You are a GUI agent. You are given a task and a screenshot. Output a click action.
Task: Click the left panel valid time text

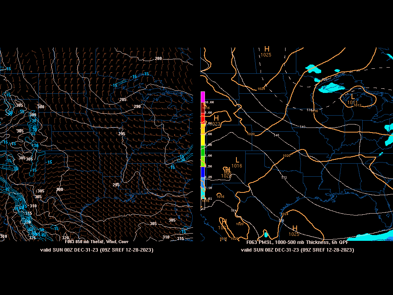(x=97, y=250)
